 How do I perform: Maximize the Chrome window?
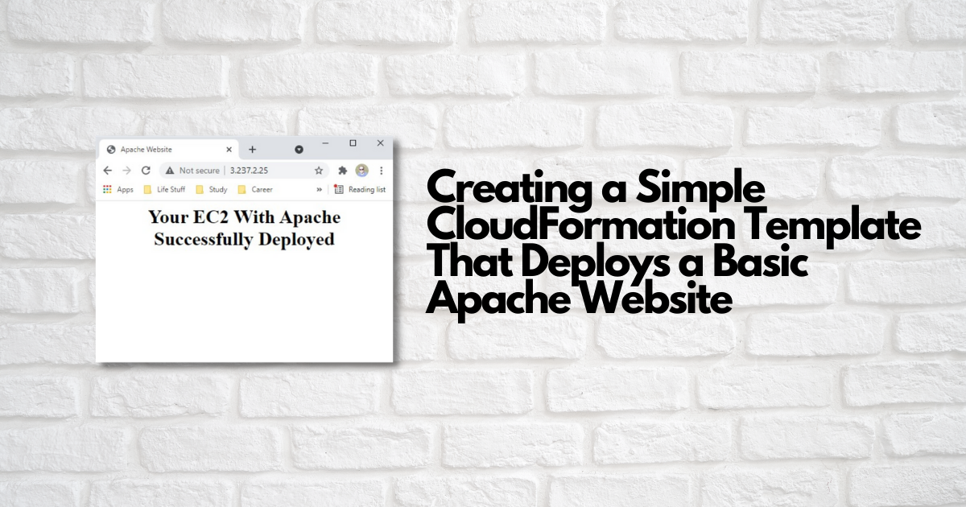tap(353, 143)
